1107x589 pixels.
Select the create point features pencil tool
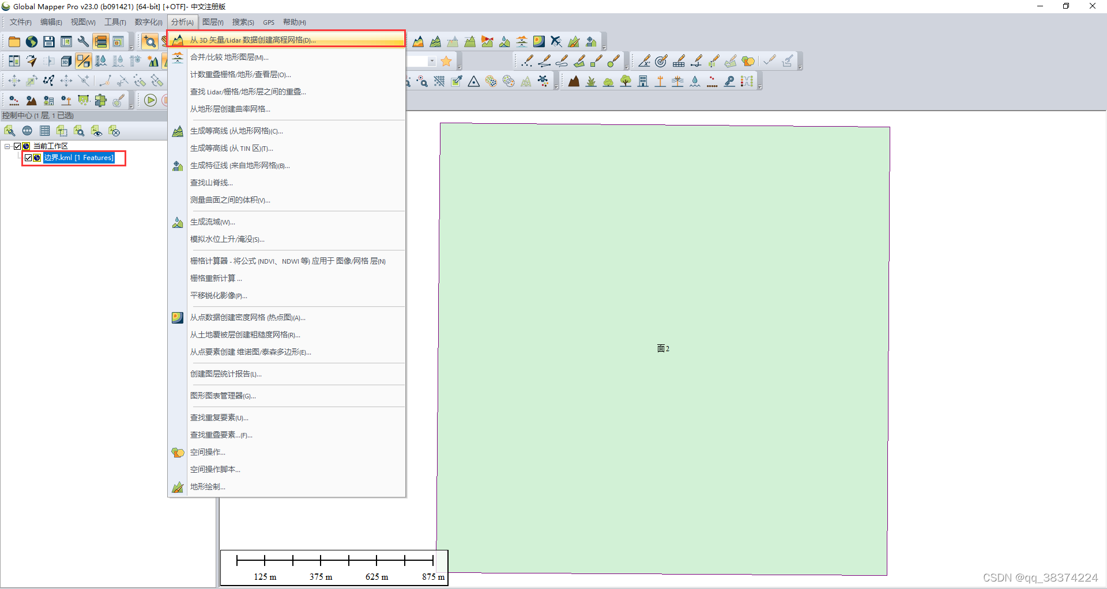527,61
